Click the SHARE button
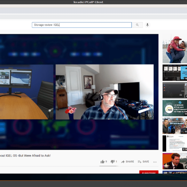This screenshot has height=187, width=187. click(128, 162)
